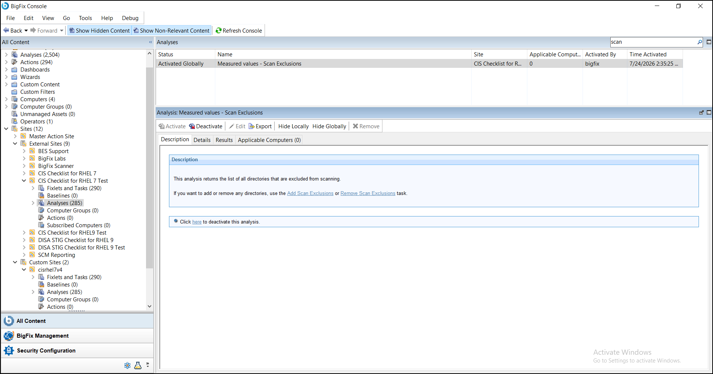The width and height of the screenshot is (713, 374).
Task: Click Baselines (0) icon under RHEL 7 Test
Action: (41, 196)
